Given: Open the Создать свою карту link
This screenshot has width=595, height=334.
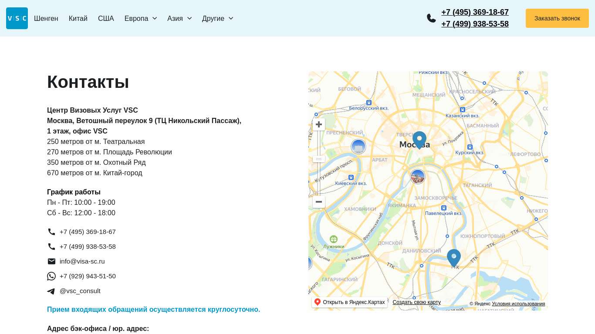Looking at the screenshot, I should point(416,302).
